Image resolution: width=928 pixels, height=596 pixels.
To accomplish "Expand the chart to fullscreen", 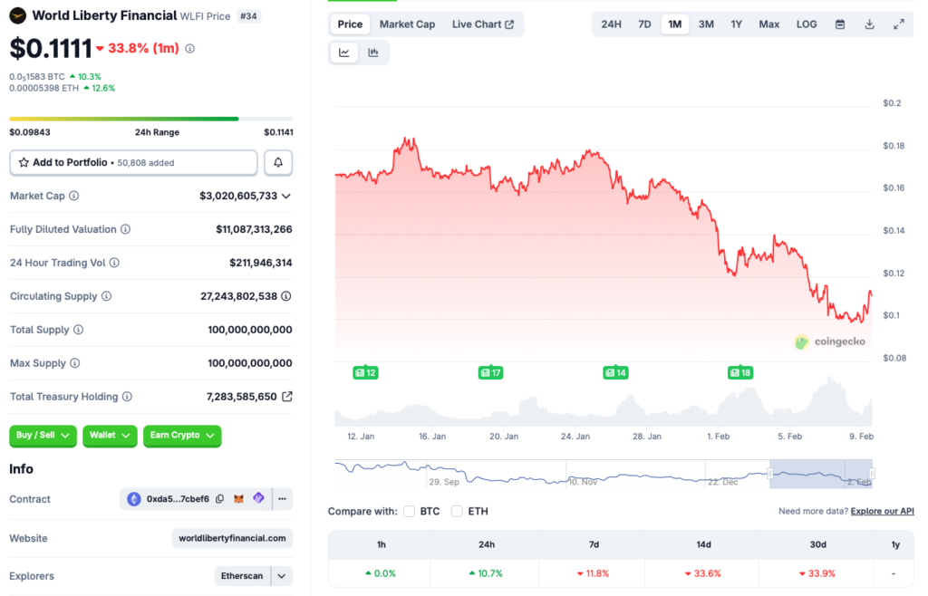I will click(899, 24).
